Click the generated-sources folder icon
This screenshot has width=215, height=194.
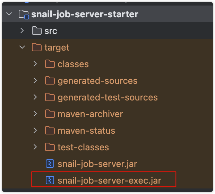50,81
